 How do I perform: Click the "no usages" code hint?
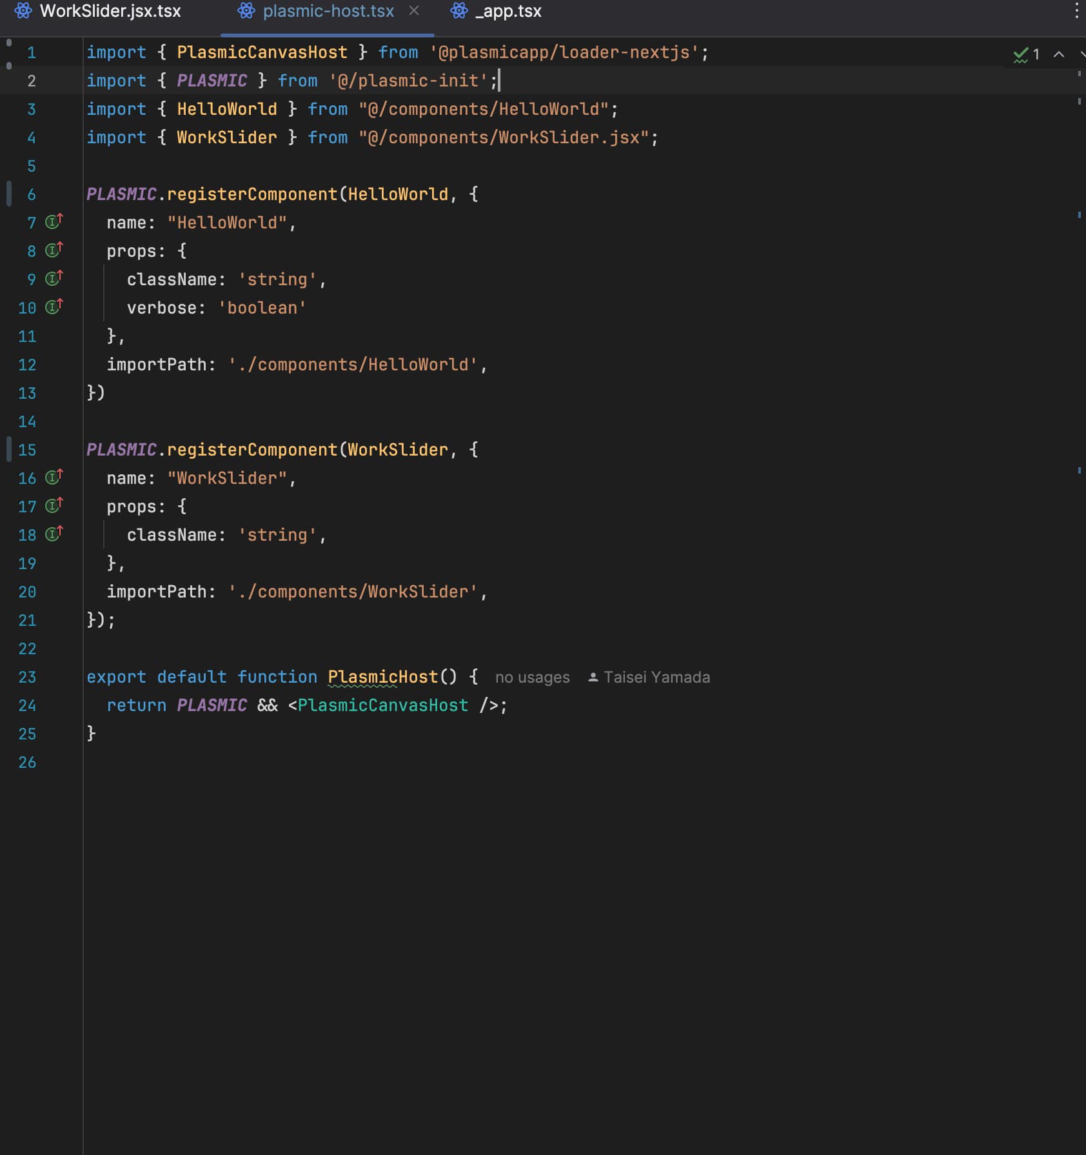click(x=532, y=678)
